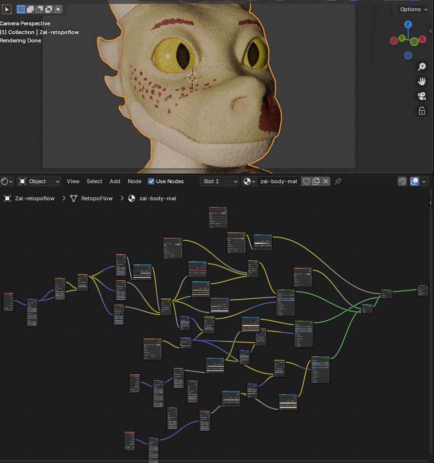Viewport: 434px width, 463px height.
Task: Click the viewport lock padlock icon
Action: coord(422,111)
